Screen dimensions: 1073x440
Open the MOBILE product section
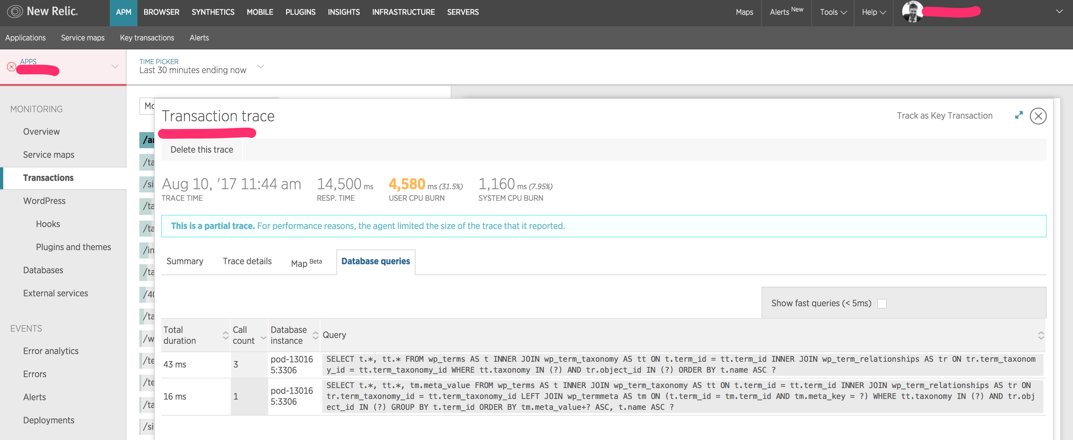pos(260,13)
